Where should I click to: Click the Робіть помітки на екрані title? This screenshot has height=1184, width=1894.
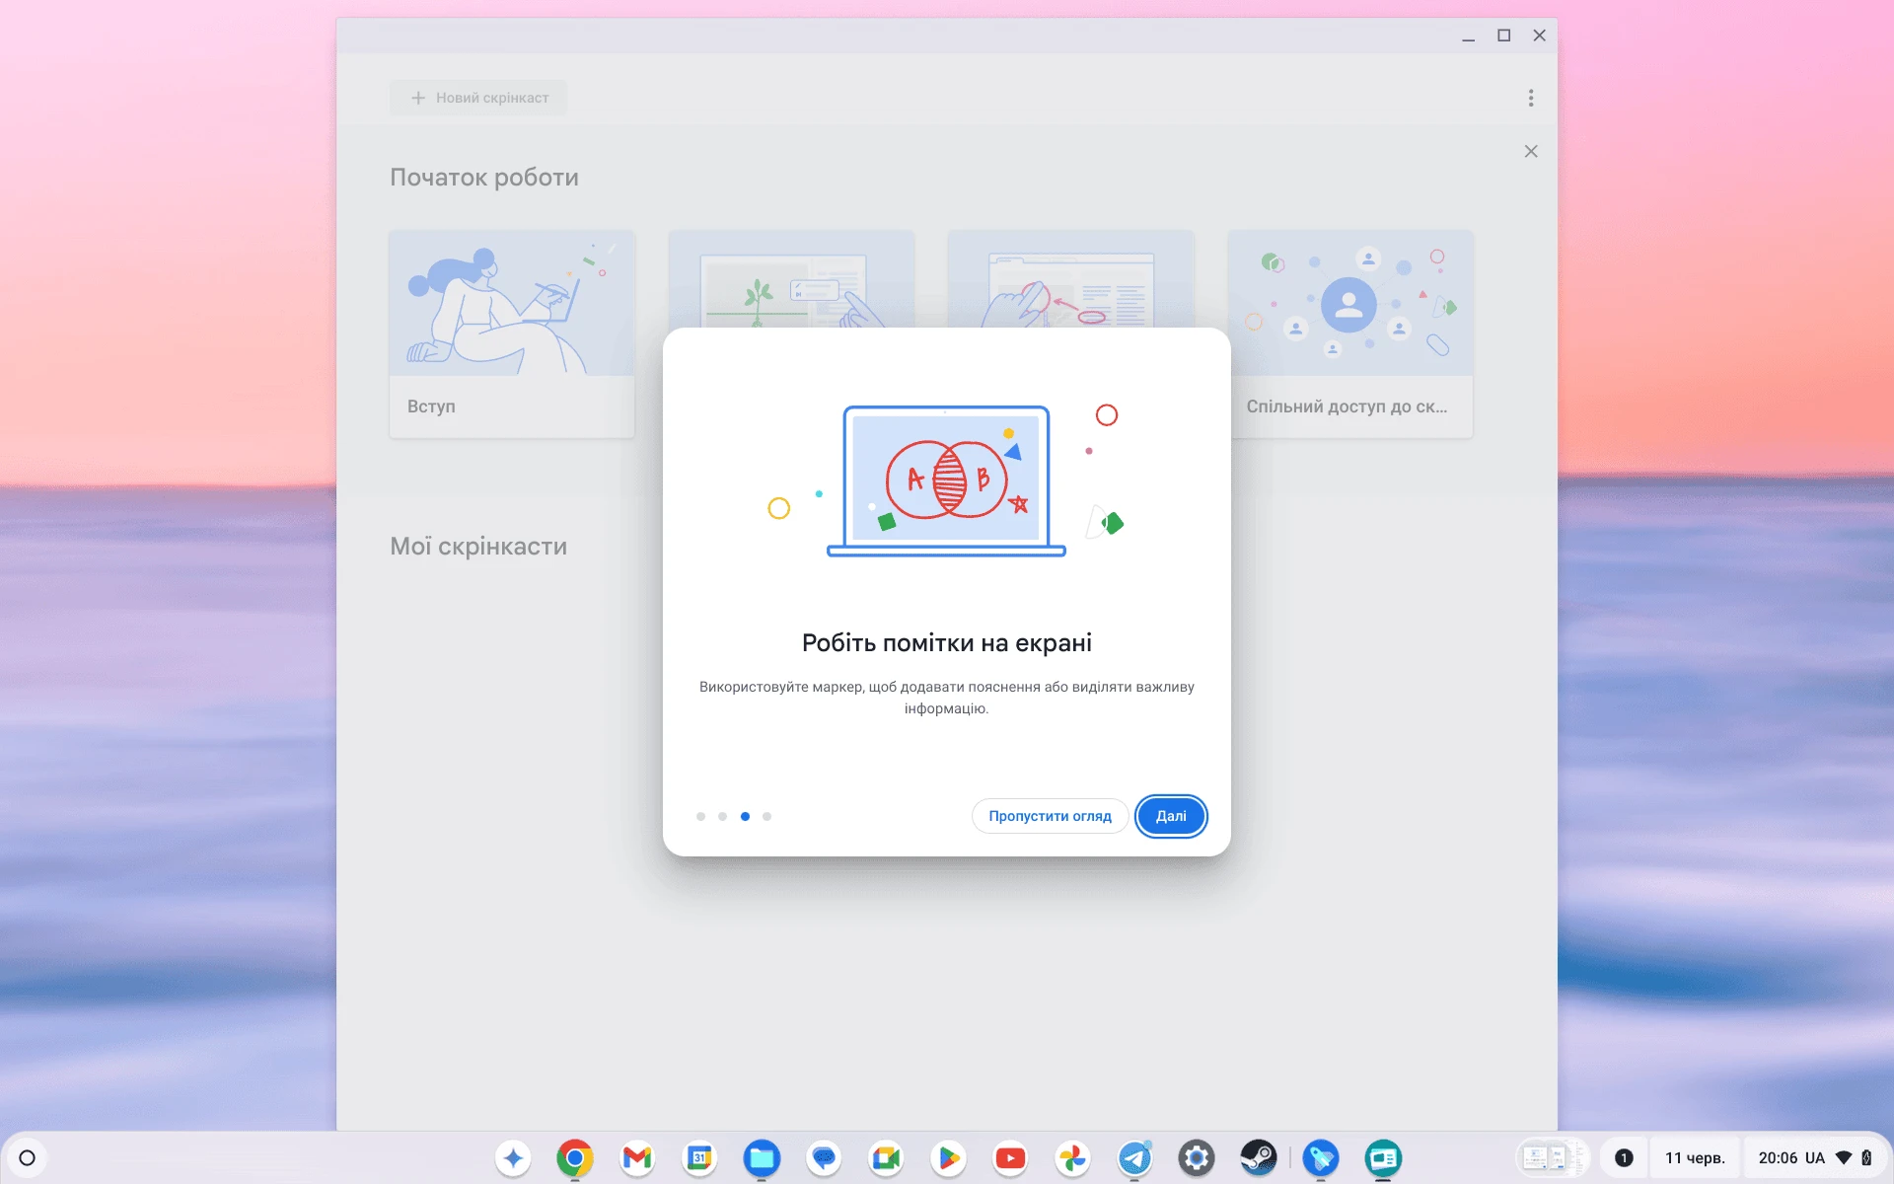click(x=947, y=643)
